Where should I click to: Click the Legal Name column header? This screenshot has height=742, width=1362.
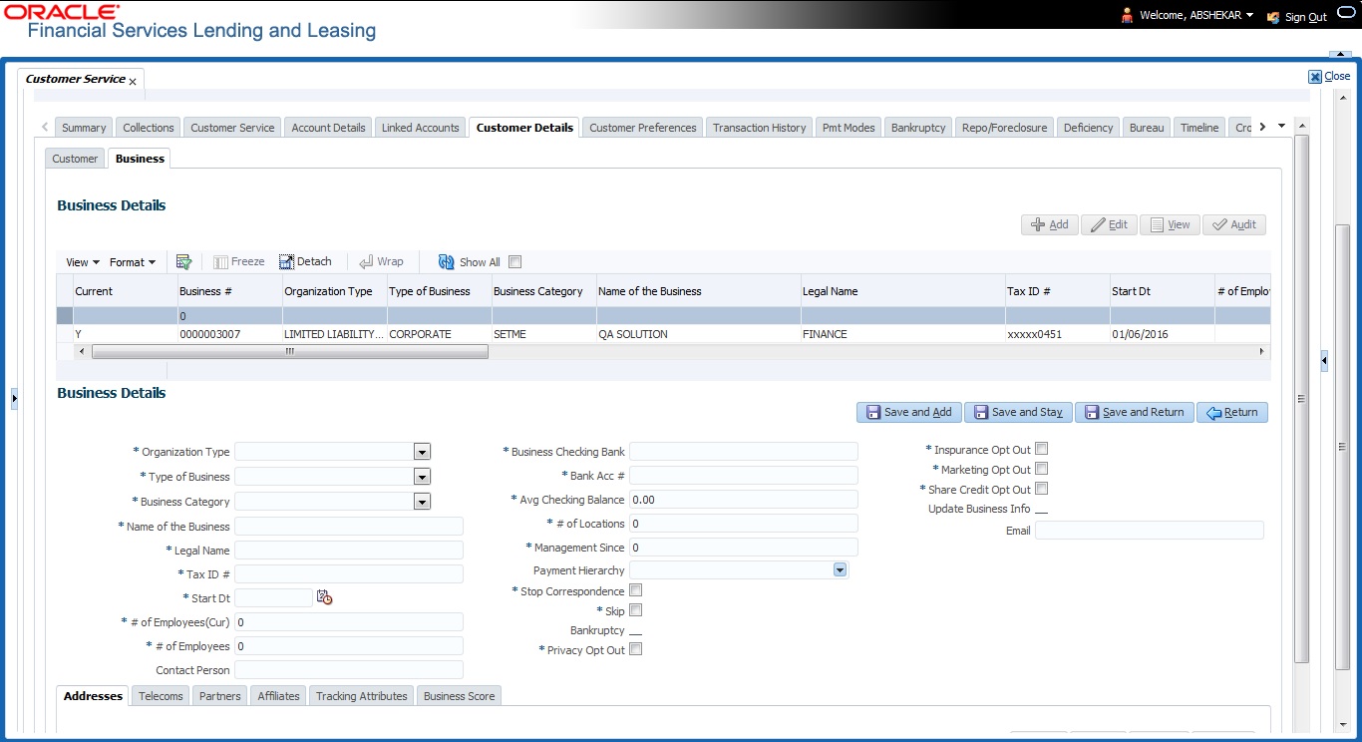click(x=903, y=291)
